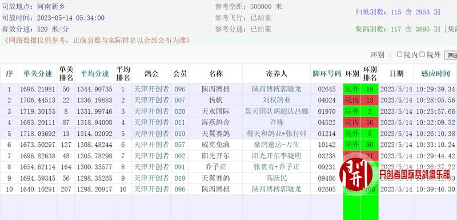Click member number 057 link
This screenshot has width=457, height=220.
[x=180, y=145]
